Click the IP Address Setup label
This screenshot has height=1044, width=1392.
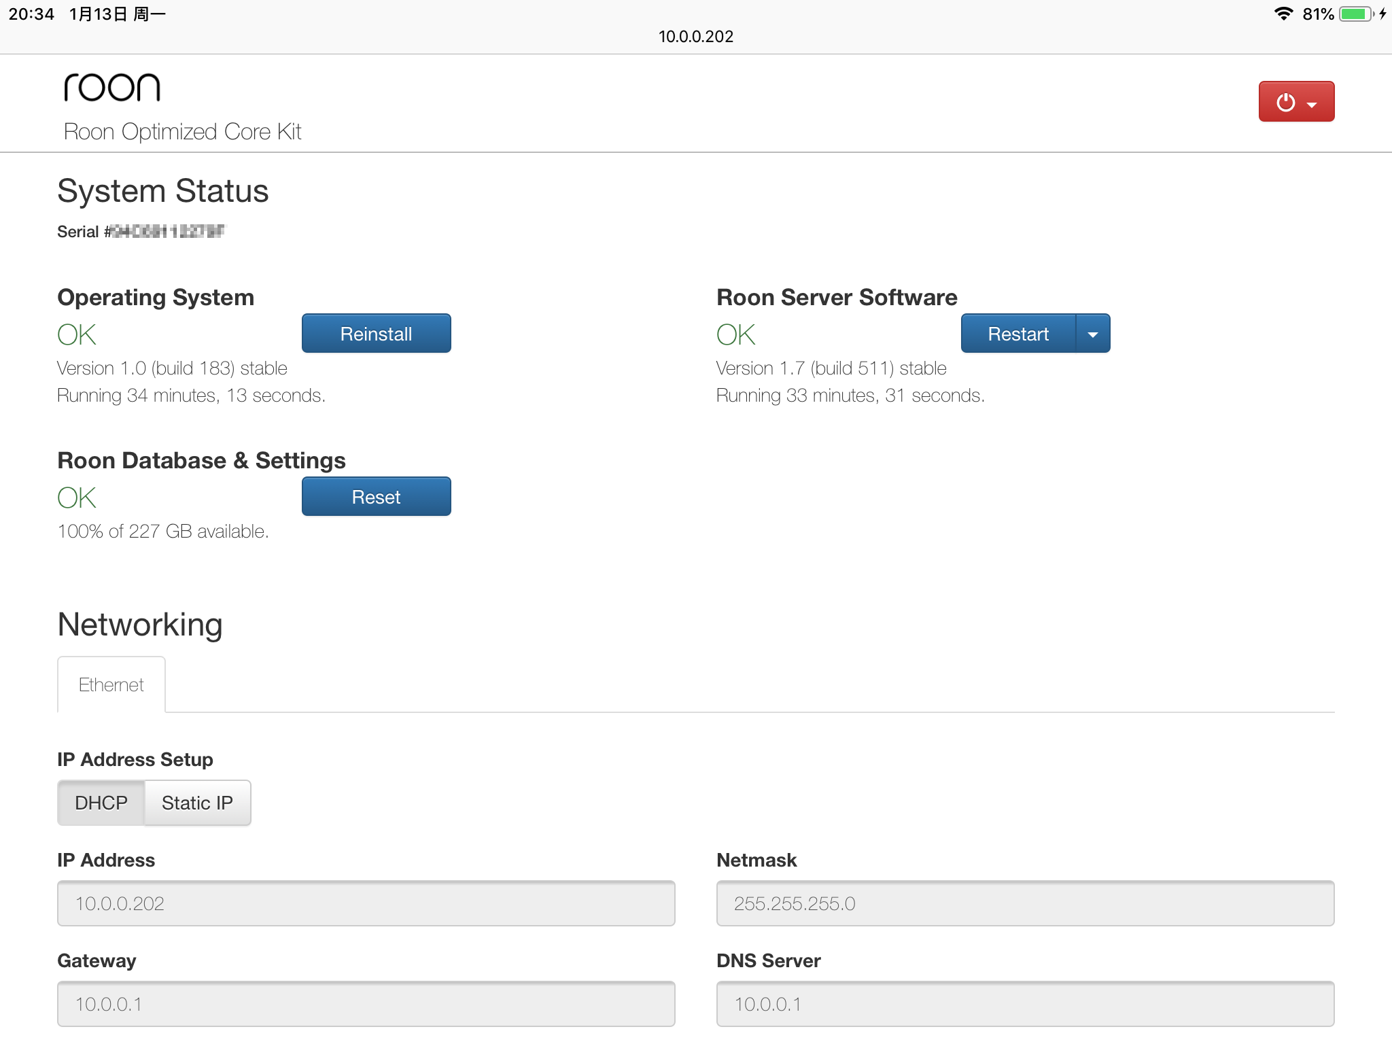[x=135, y=759]
